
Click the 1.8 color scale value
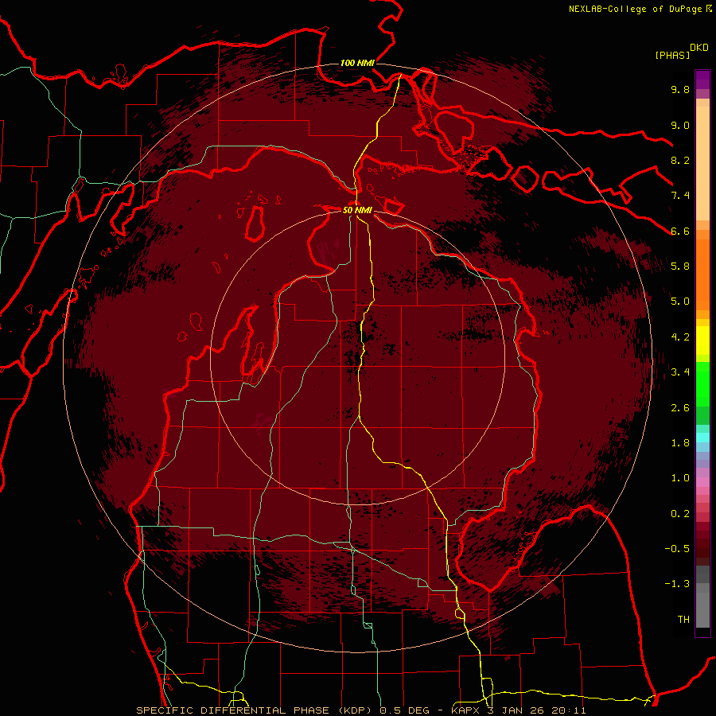point(680,442)
